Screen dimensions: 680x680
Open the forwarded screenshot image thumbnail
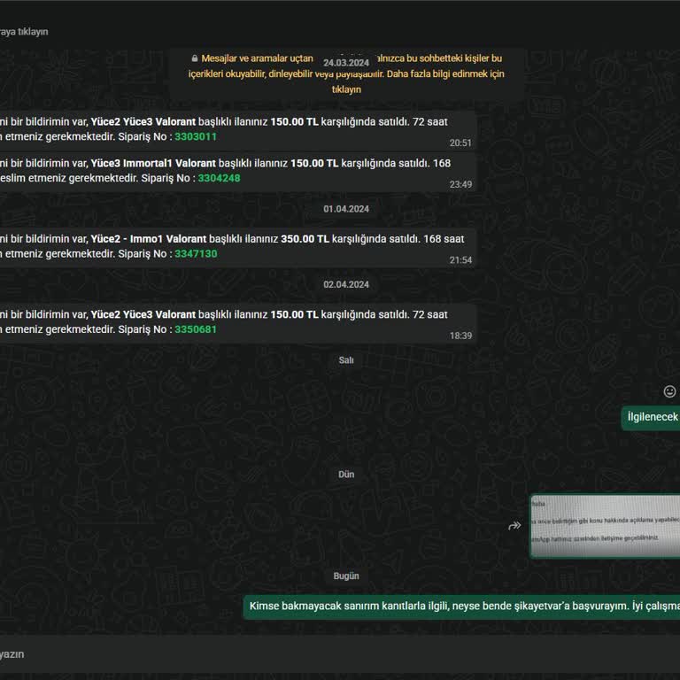(x=605, y=526)
